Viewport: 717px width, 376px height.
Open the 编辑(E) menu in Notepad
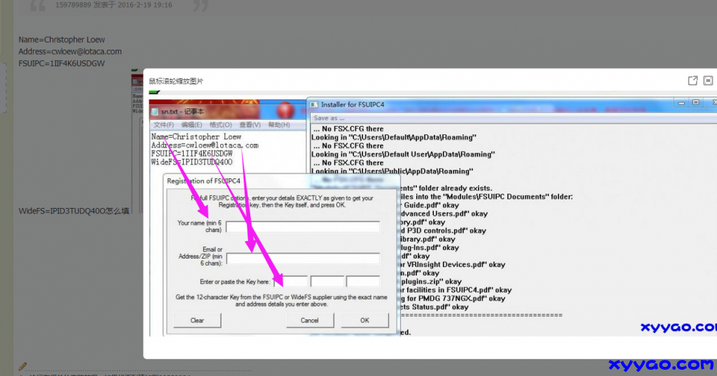(x=191, y=125)
